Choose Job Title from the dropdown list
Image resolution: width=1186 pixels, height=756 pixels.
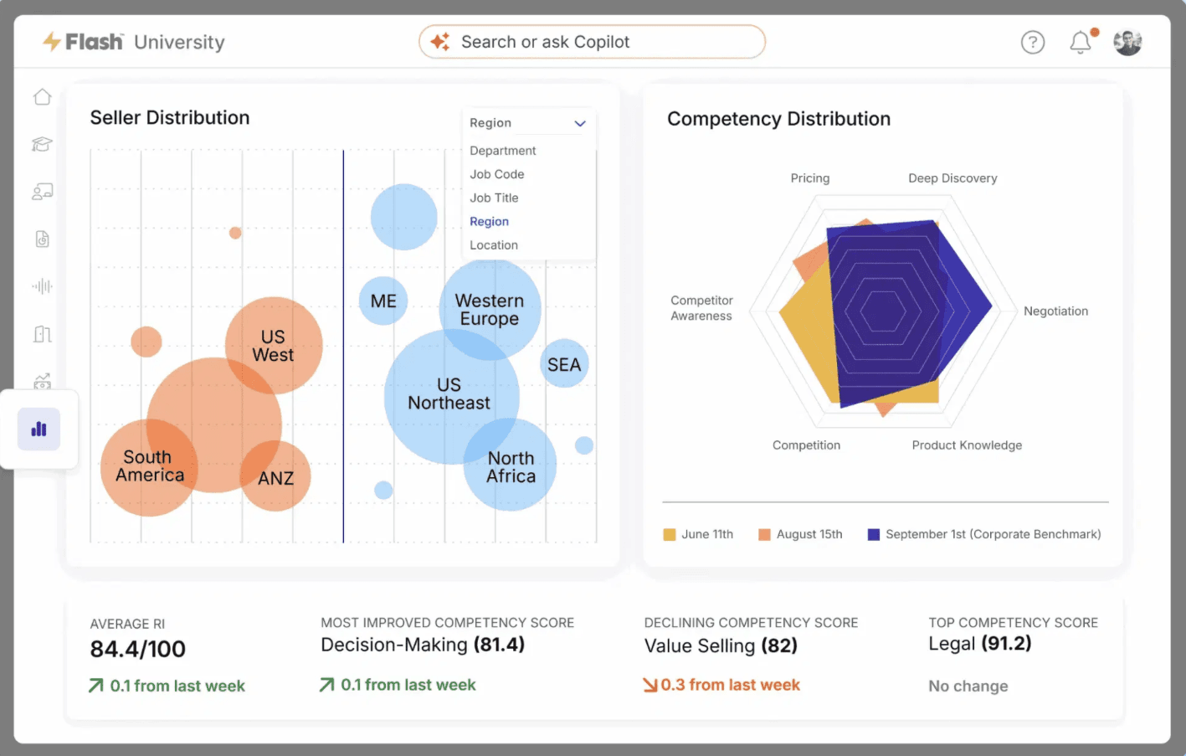494,198
